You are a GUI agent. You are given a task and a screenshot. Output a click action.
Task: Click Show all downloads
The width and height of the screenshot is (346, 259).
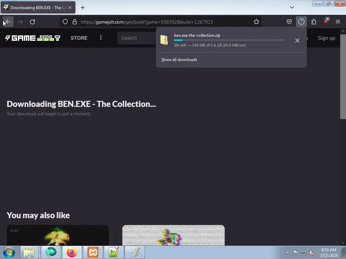coord(179,60)
